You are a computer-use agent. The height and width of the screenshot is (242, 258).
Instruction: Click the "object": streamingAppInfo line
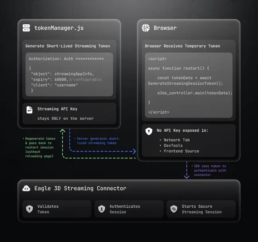coord(63,74)
